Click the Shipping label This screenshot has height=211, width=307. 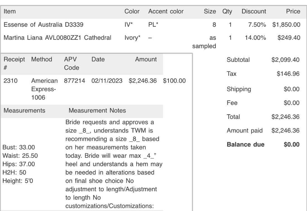click(x=239, y=89)
